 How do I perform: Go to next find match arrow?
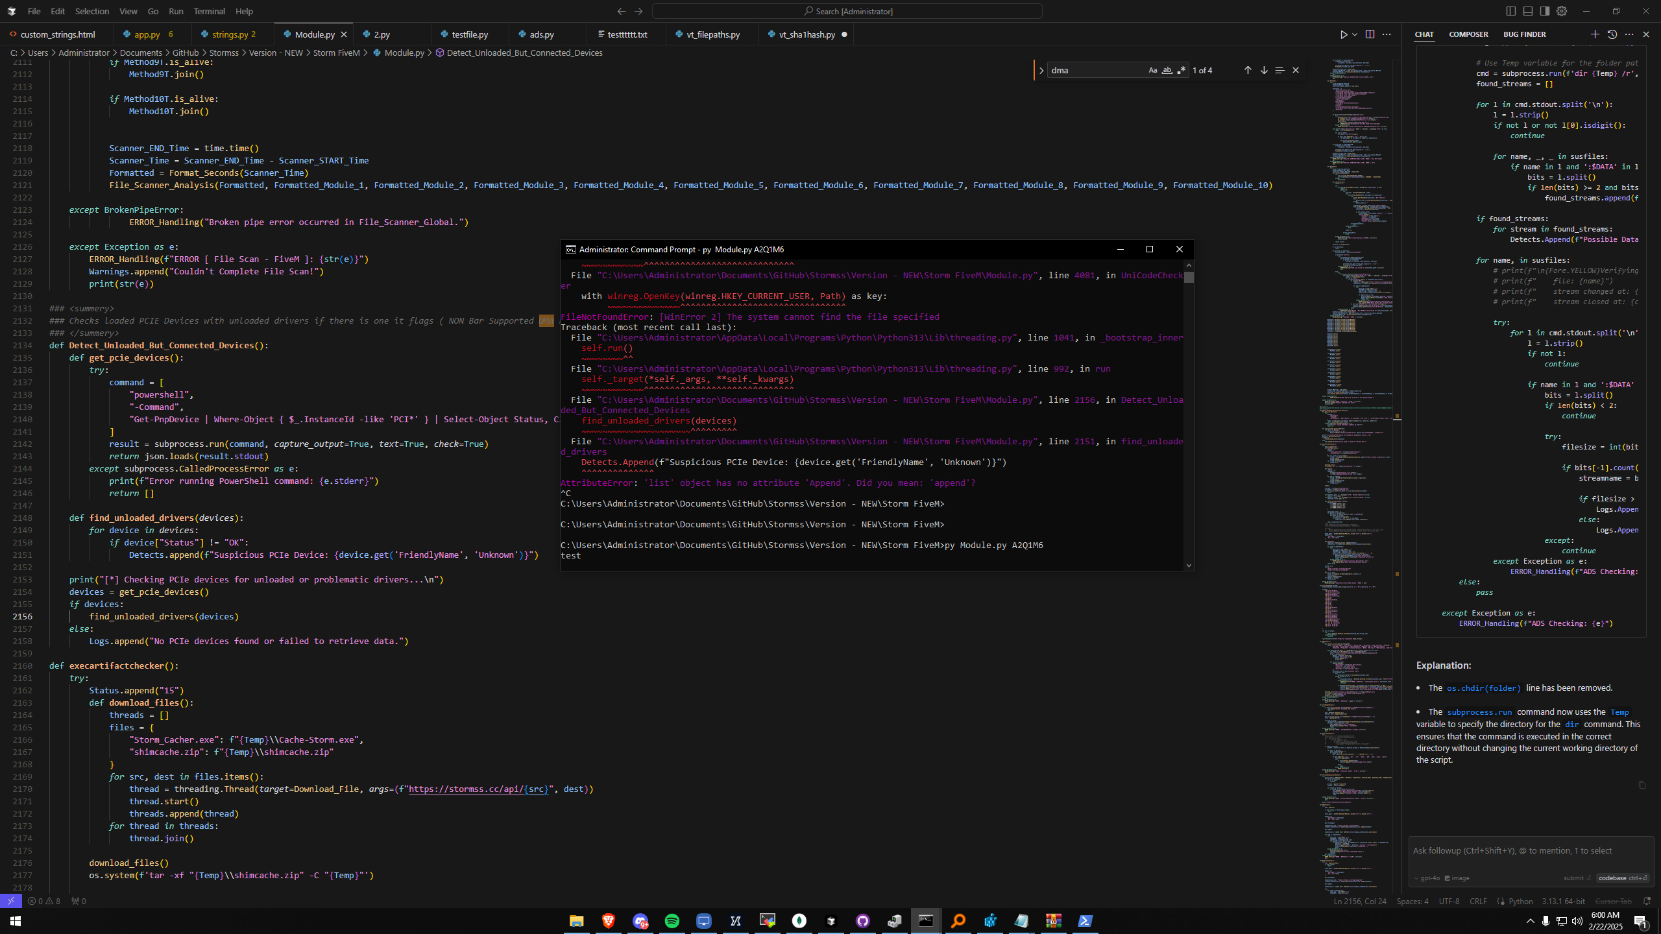point(1264,70)
